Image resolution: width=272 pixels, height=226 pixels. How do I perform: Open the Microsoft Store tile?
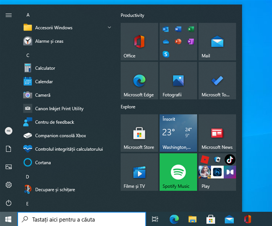(139, 133)
